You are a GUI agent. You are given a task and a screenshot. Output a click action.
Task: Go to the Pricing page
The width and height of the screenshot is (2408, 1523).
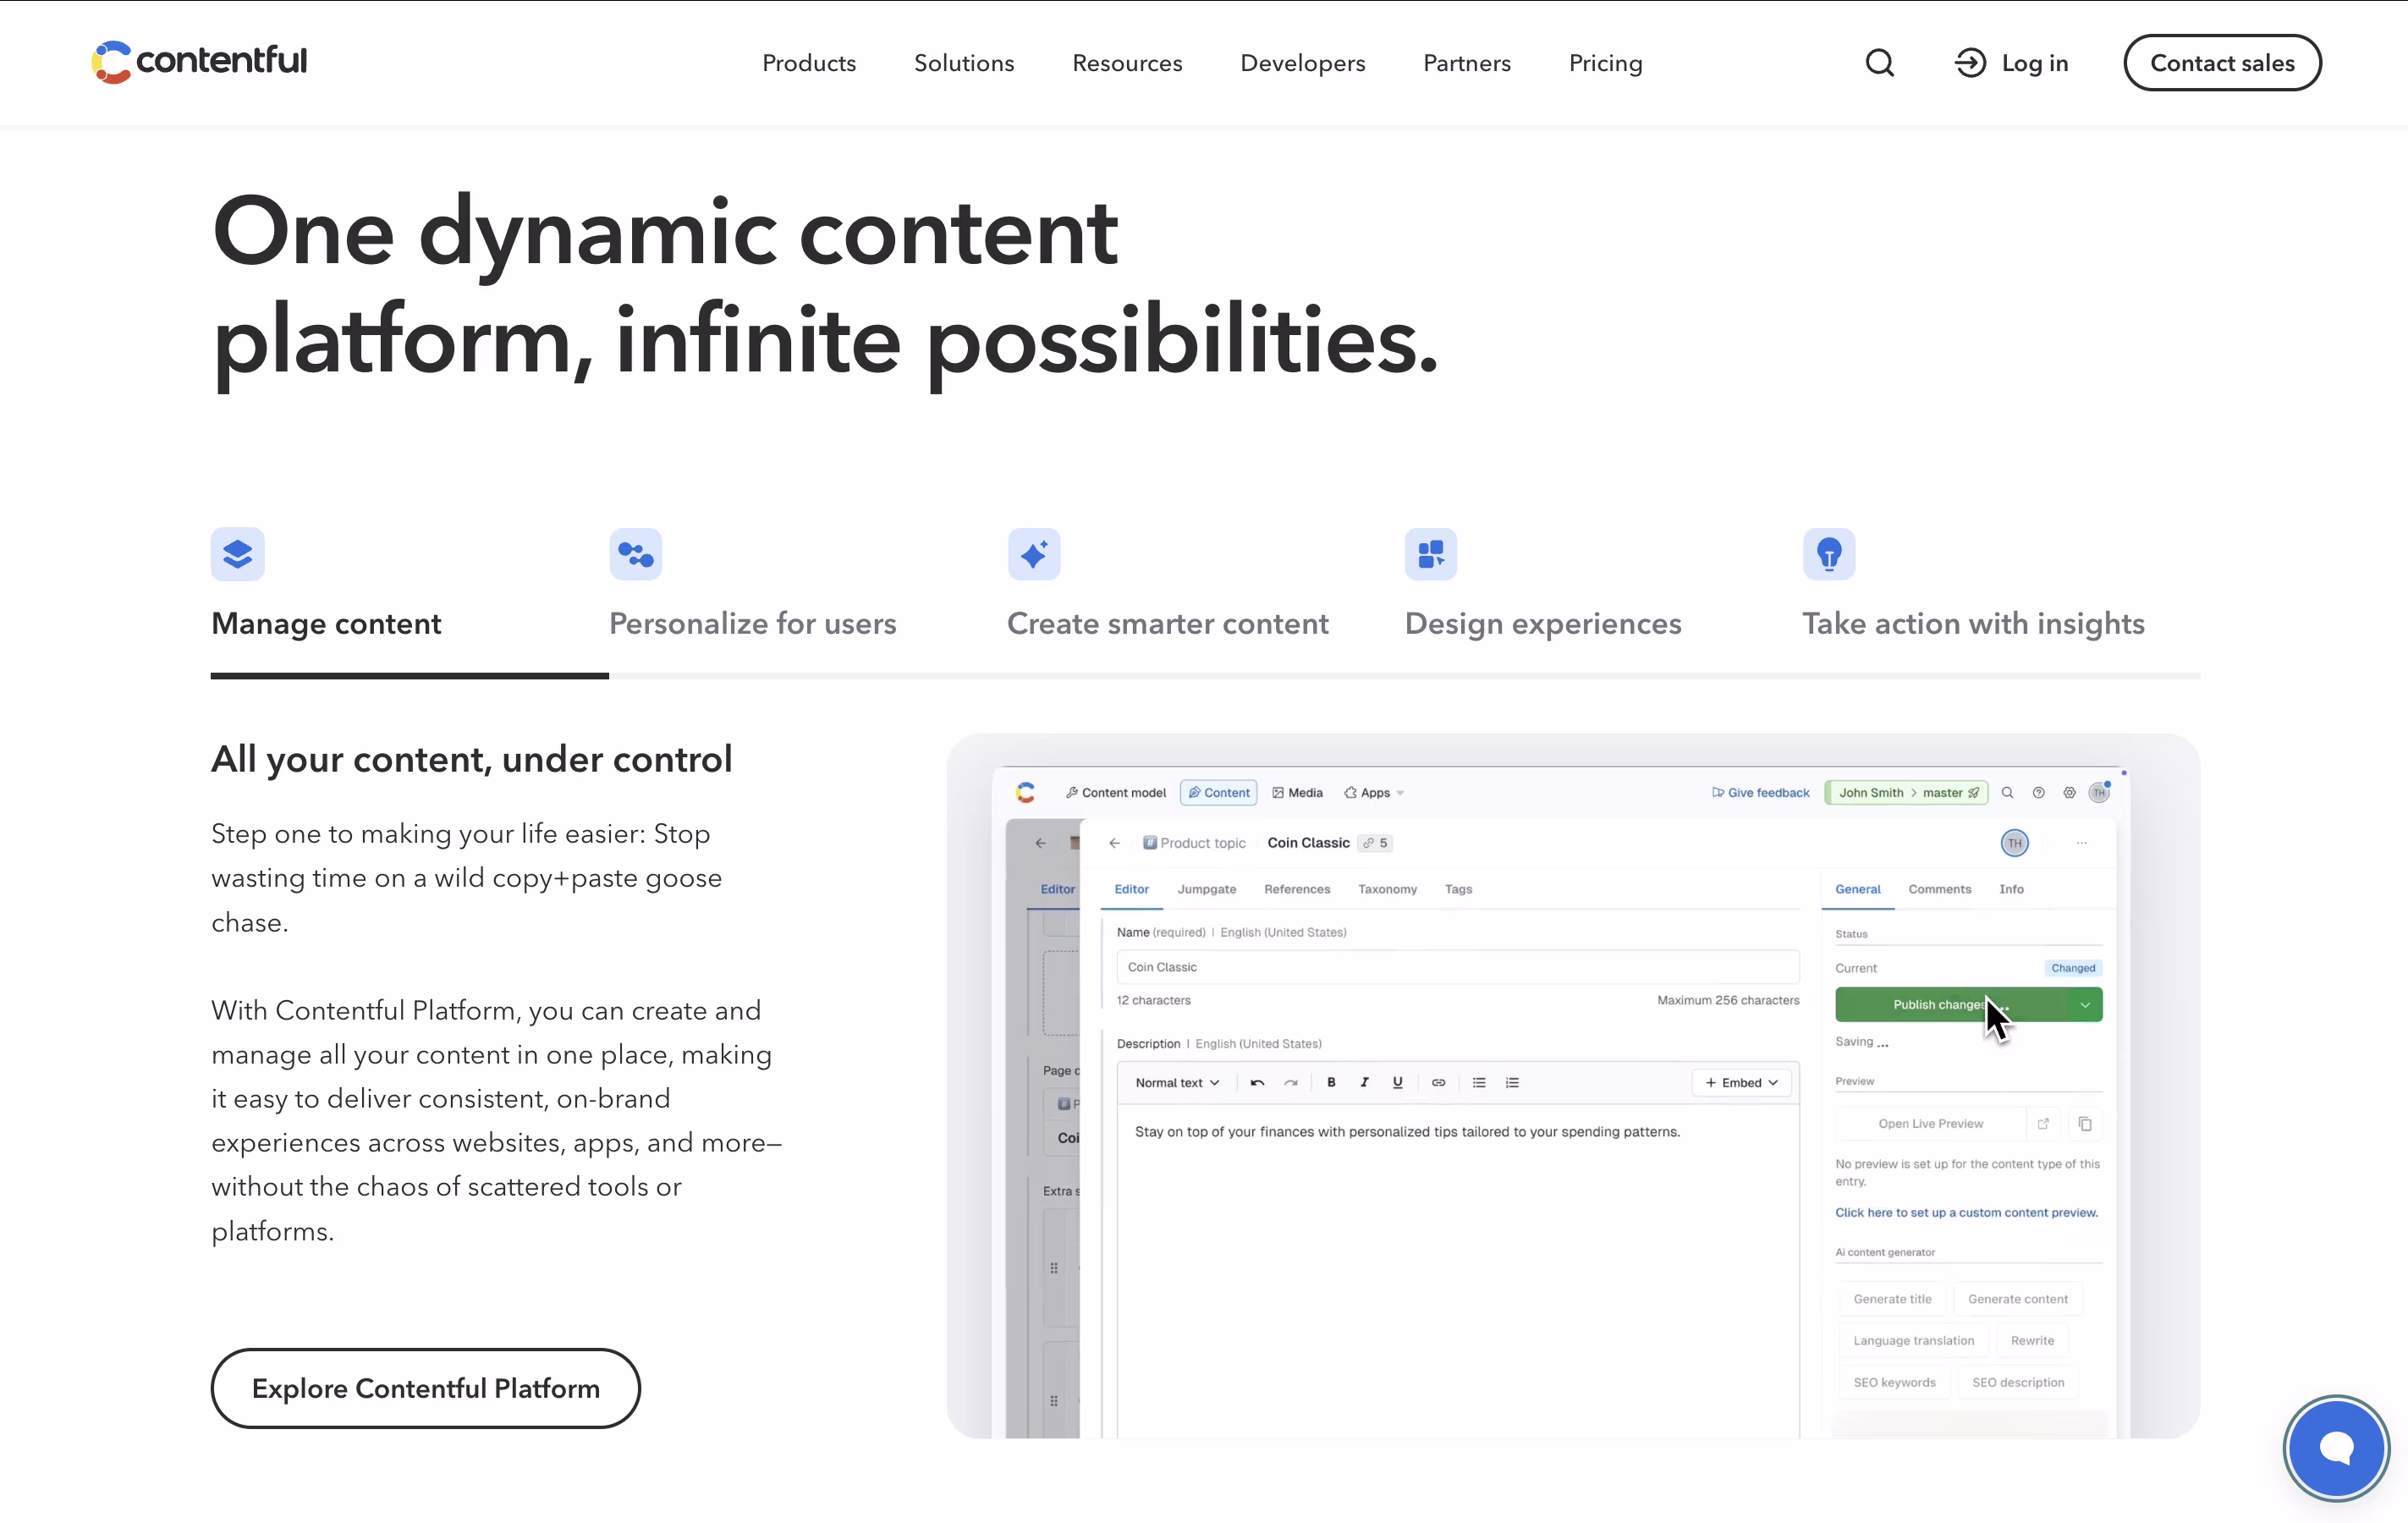[x=1605, y=63]
